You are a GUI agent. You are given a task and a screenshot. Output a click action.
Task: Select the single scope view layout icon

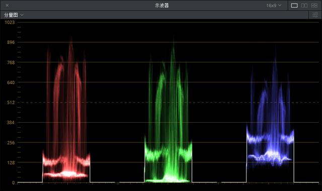point(294,6)
